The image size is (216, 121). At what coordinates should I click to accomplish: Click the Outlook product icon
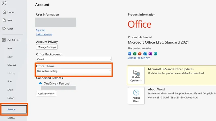145,54
